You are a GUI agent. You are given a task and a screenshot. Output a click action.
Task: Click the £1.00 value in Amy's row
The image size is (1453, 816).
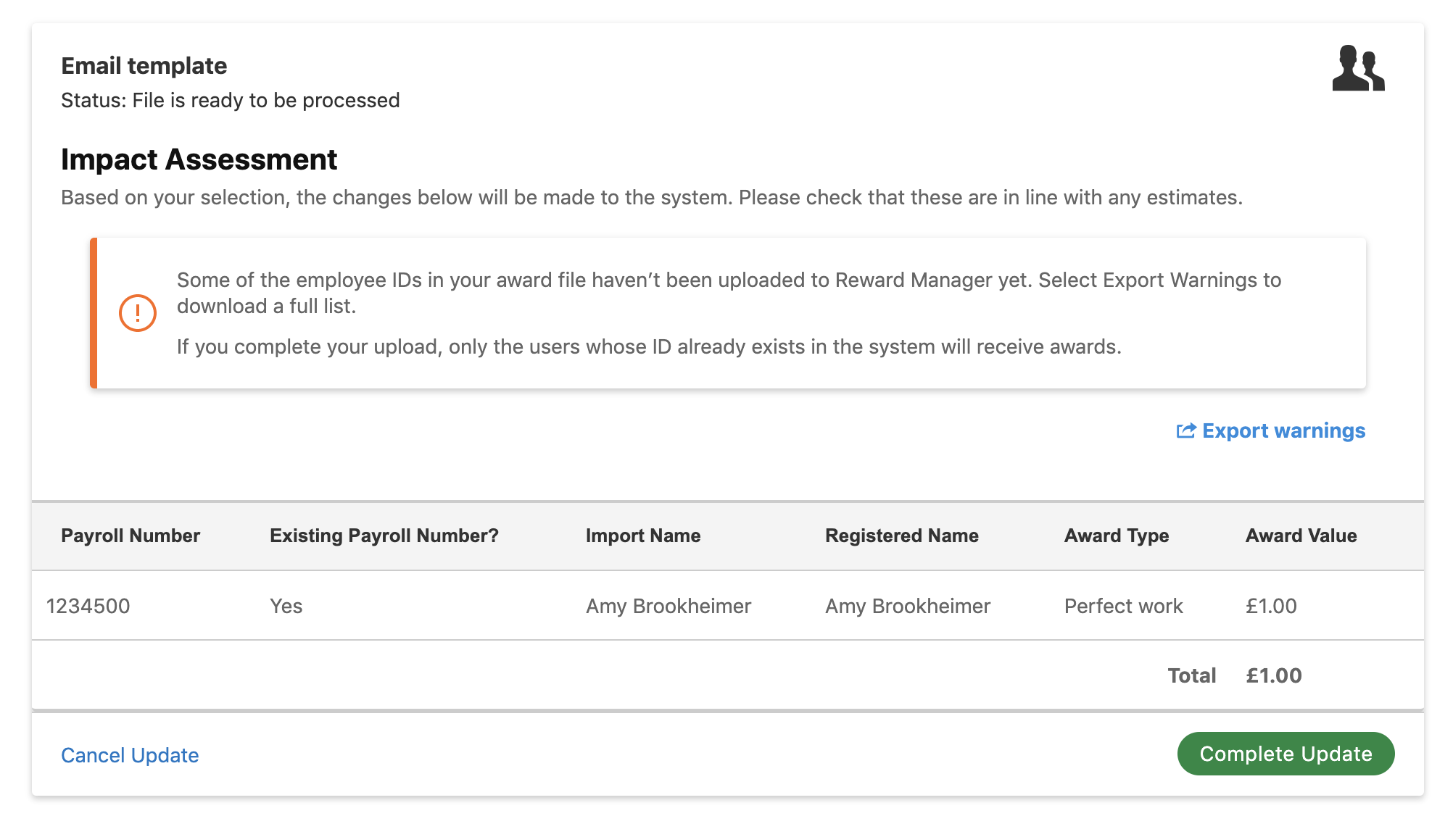pyautogui.click(x=1271, y=606)
